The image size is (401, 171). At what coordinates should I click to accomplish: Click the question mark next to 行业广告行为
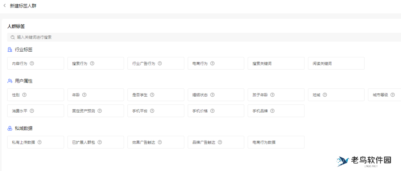160,64
